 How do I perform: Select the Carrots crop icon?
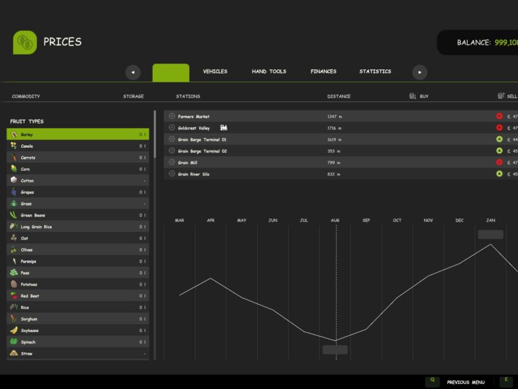14,158
